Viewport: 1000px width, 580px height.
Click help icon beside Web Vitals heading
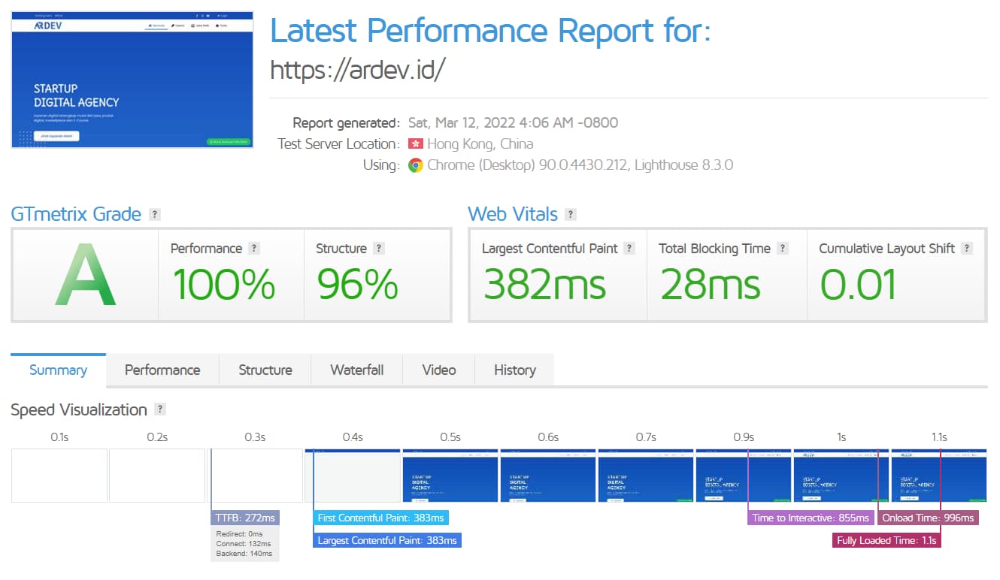pos(571,214)
